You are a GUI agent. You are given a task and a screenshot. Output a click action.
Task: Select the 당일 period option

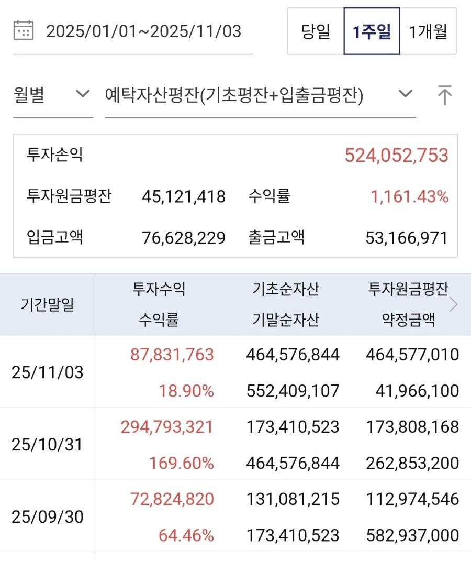coord(316,31)
